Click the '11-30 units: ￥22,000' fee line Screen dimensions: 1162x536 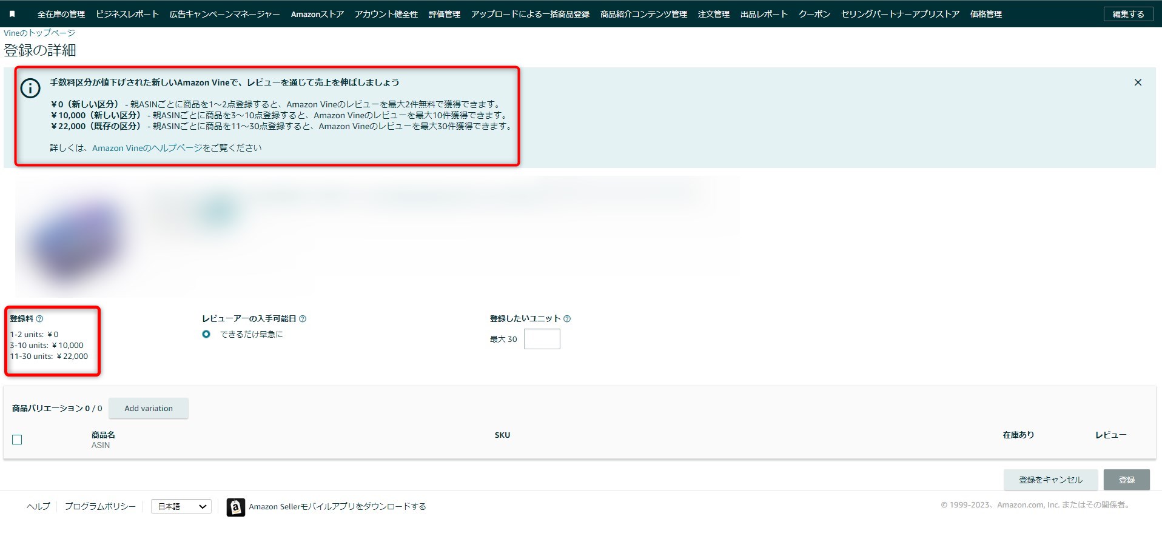[49, 356]
